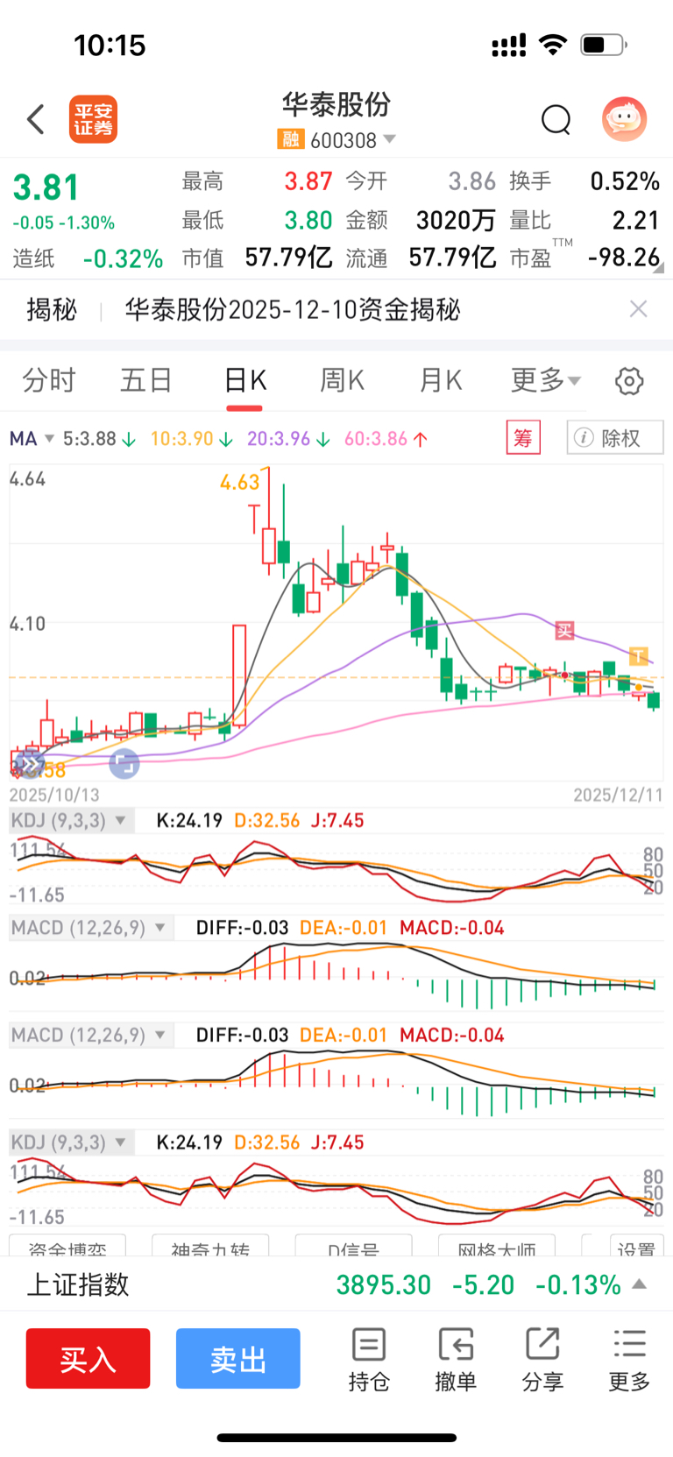Tap the 金额 3020万 value
This screenshot has width=673, height=1457.
tap(456, 219)
